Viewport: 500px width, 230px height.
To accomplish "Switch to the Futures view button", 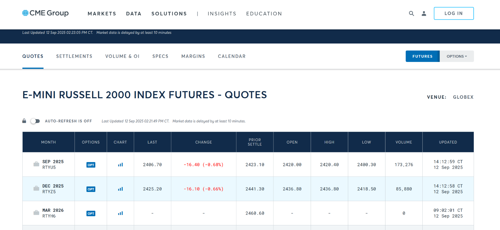I will [x=422, y=56].
